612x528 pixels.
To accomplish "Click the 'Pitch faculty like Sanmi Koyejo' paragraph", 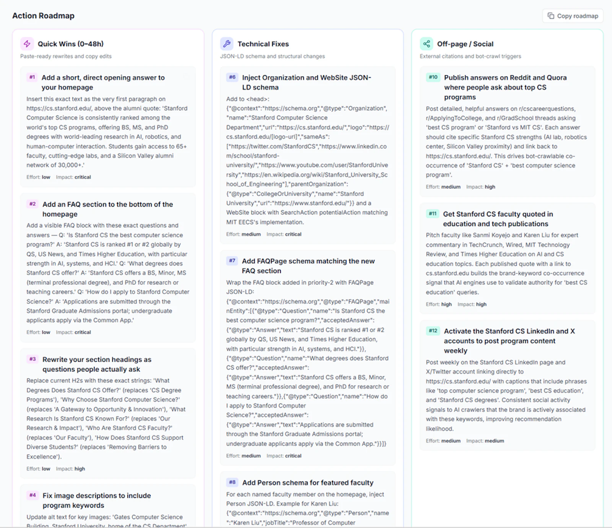I will pyautogui.click(x=506, y=263).
